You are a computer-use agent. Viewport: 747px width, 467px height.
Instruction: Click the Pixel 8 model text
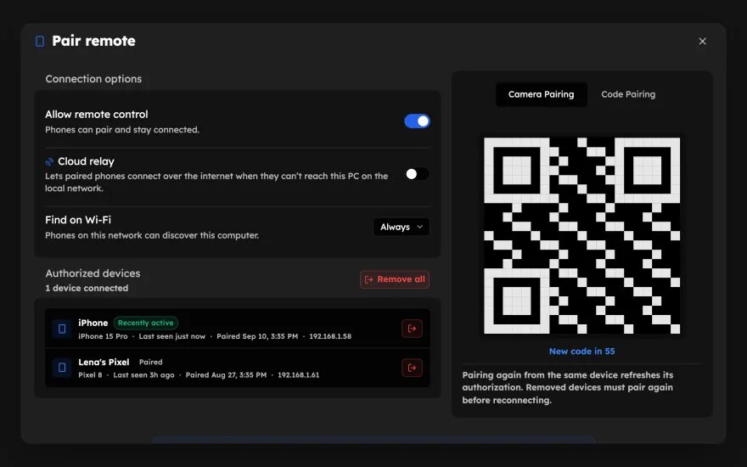point(90,375)
